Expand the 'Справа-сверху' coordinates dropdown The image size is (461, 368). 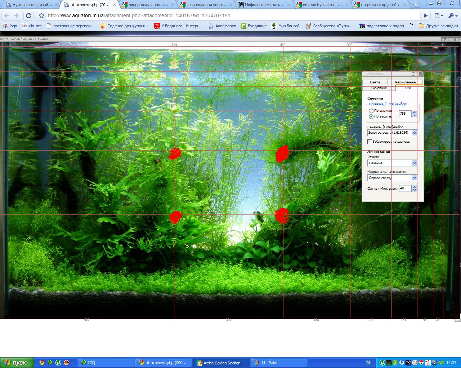coord(415,178)
